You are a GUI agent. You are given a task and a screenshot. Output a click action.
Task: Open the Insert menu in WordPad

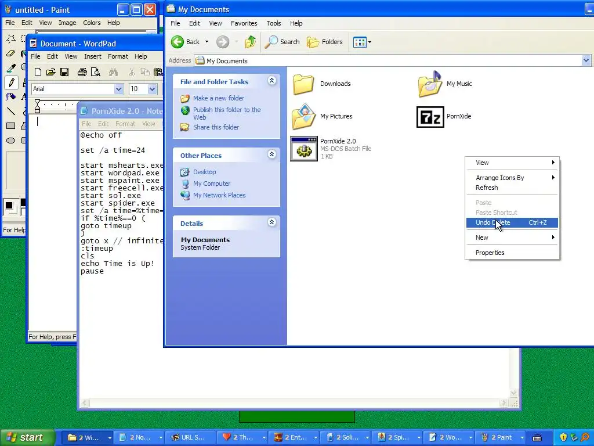coord(93,56)
